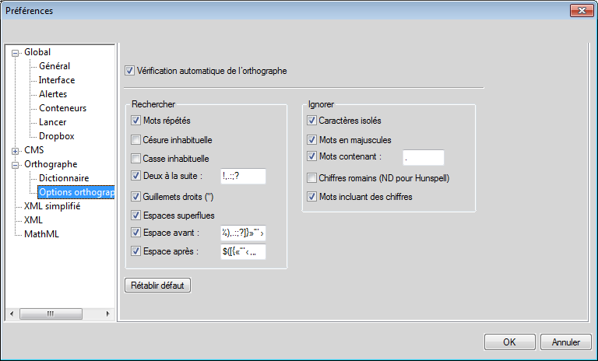Viewport: 598px width, 361px height.
Task: Click the Espace avant text field
Action: coord(243,233)
